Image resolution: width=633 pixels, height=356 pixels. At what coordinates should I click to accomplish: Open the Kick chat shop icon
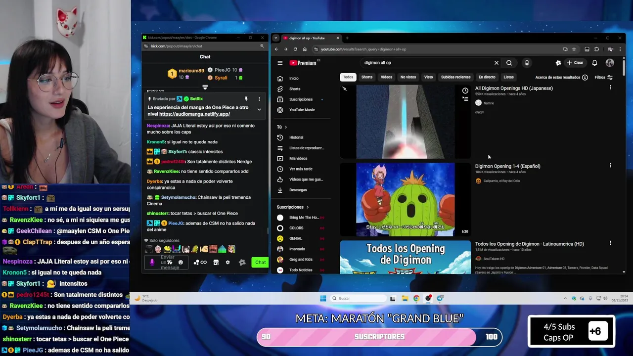(x=216, y=263)
